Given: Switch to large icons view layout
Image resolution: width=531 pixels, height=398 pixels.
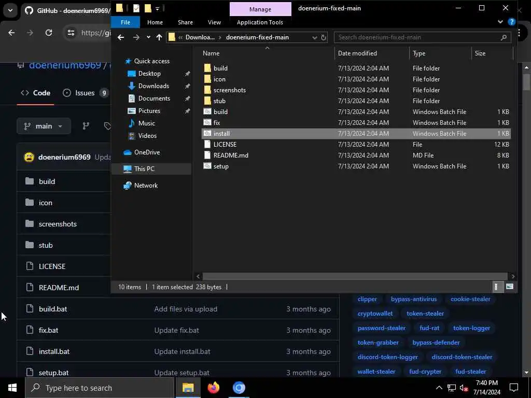Looking at the screenshot, I should tap(509, 287).
